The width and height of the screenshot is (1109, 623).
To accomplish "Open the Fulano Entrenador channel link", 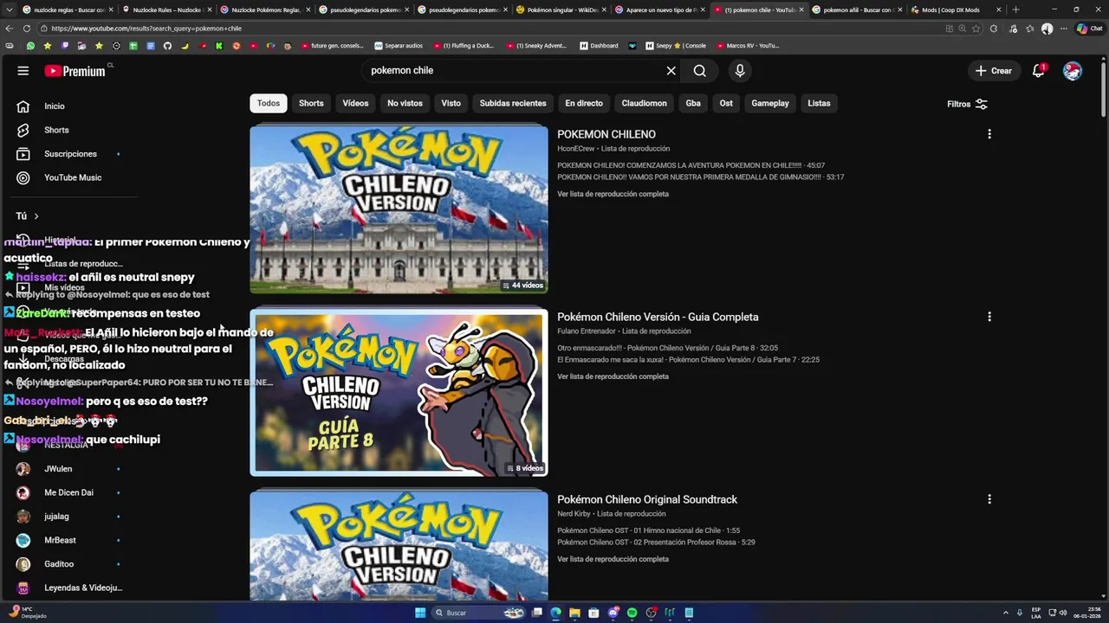I will 586,331.
